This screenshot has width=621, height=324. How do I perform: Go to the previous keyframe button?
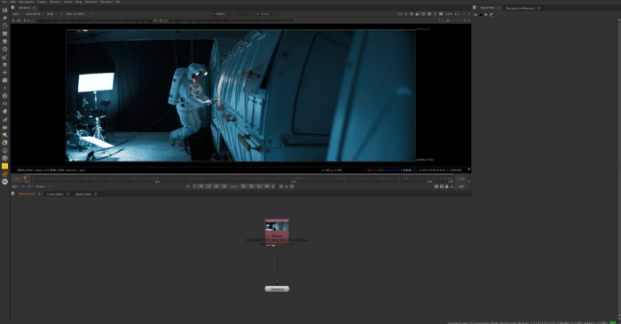coord(208,186)
